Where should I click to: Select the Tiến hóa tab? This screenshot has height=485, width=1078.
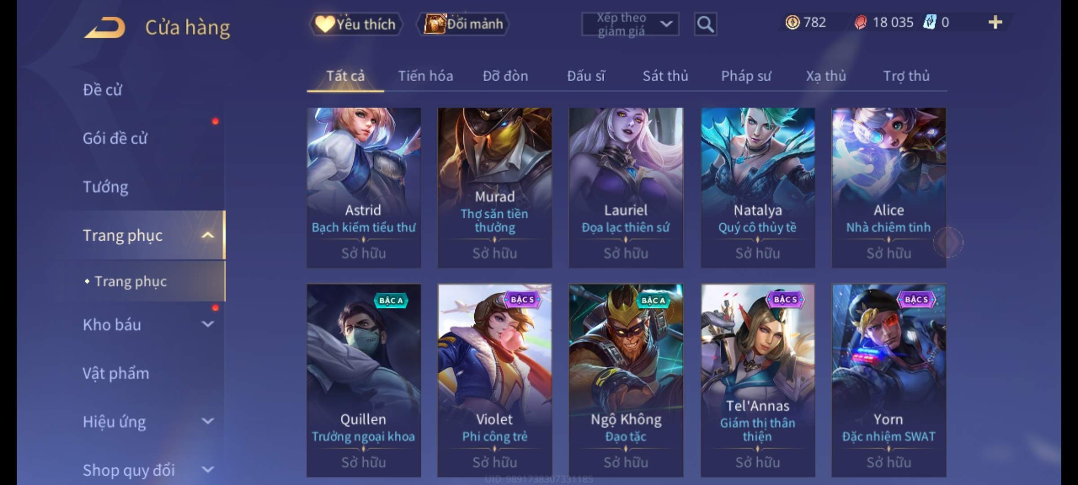coord(425,76)
